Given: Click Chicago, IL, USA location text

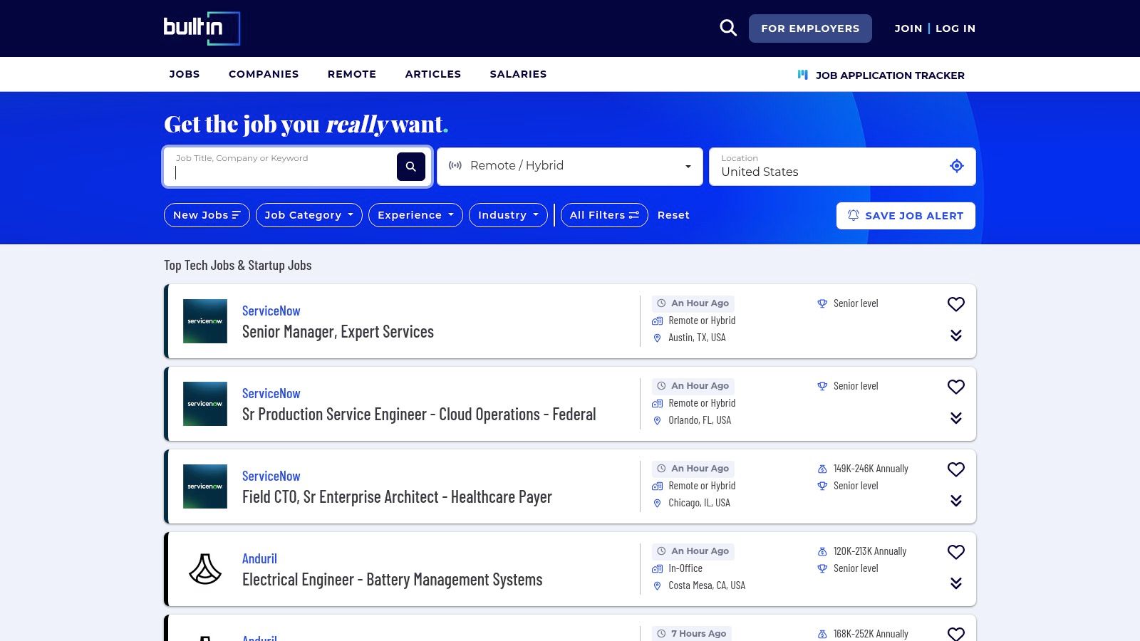Looking at the screenshot, I should pos(699,503).
